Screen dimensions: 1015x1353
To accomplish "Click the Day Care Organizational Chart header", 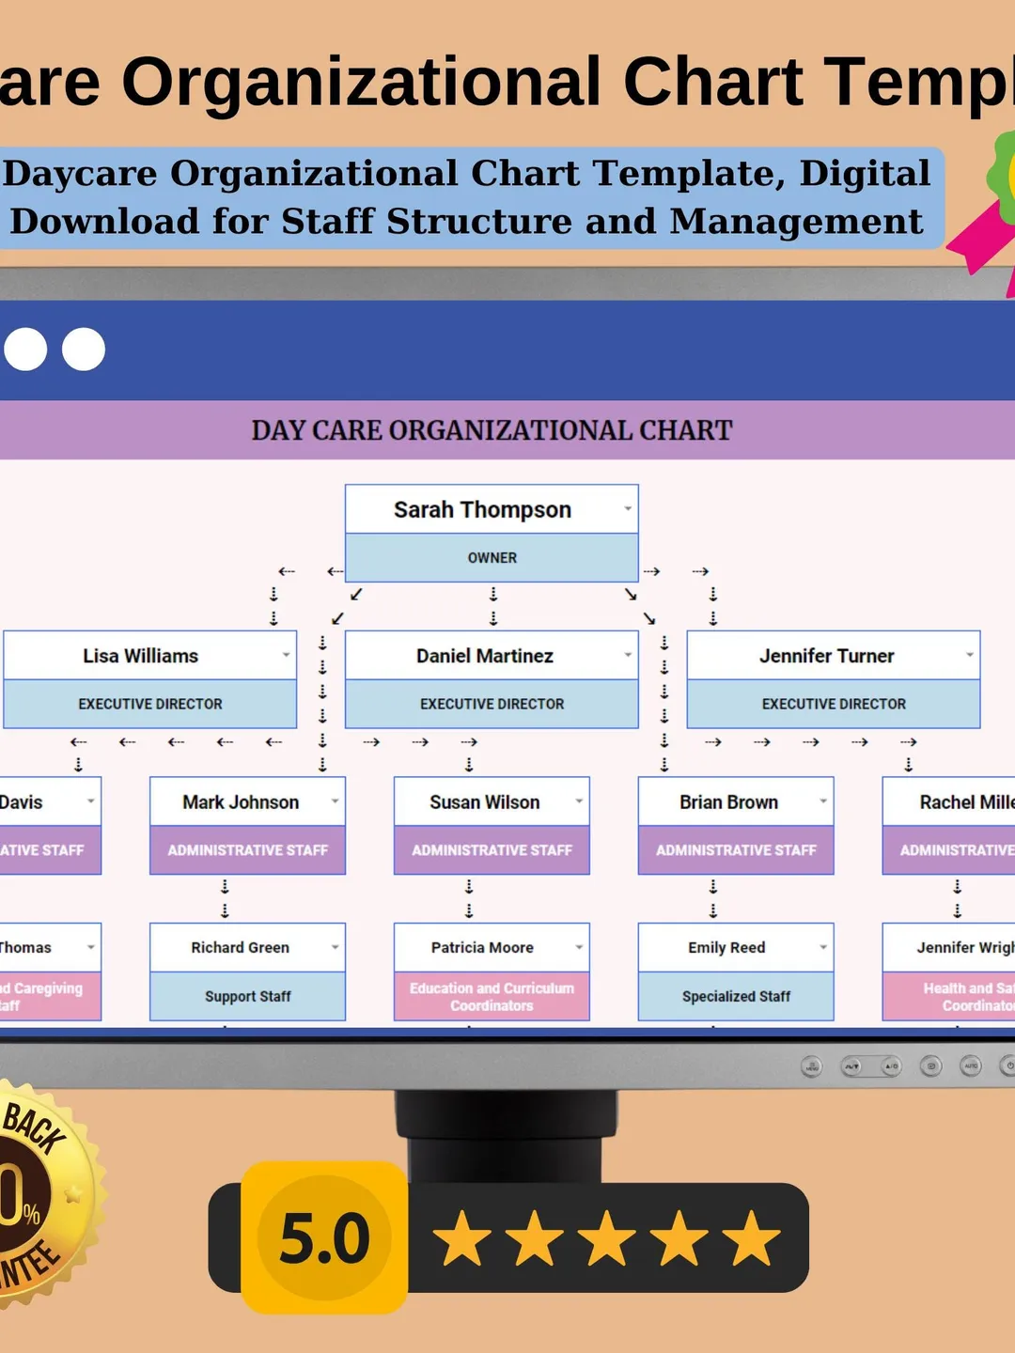I will pos(492,430).
